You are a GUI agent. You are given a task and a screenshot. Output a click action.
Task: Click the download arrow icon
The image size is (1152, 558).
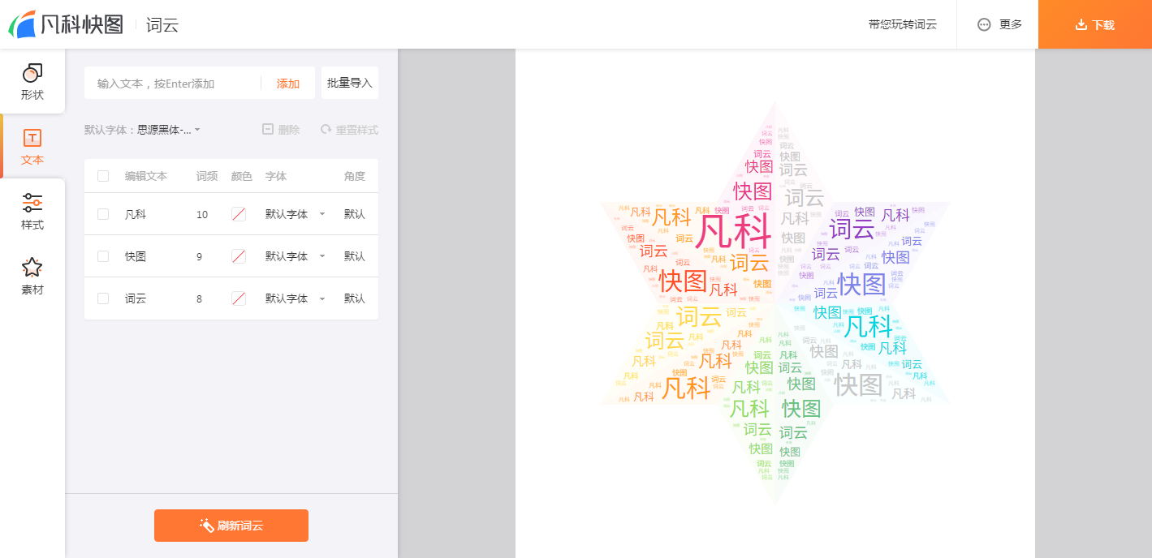(x=1081, y=24)
